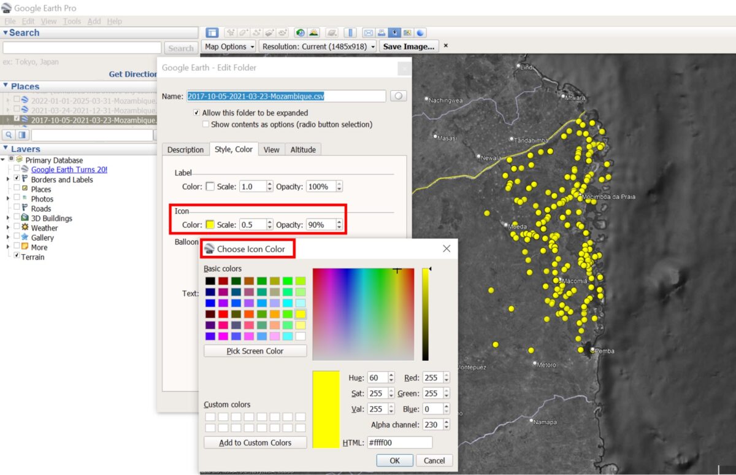Click the white Label Color swatch
Viewport: 736px width, 475px height.
[x=210, y=186]
